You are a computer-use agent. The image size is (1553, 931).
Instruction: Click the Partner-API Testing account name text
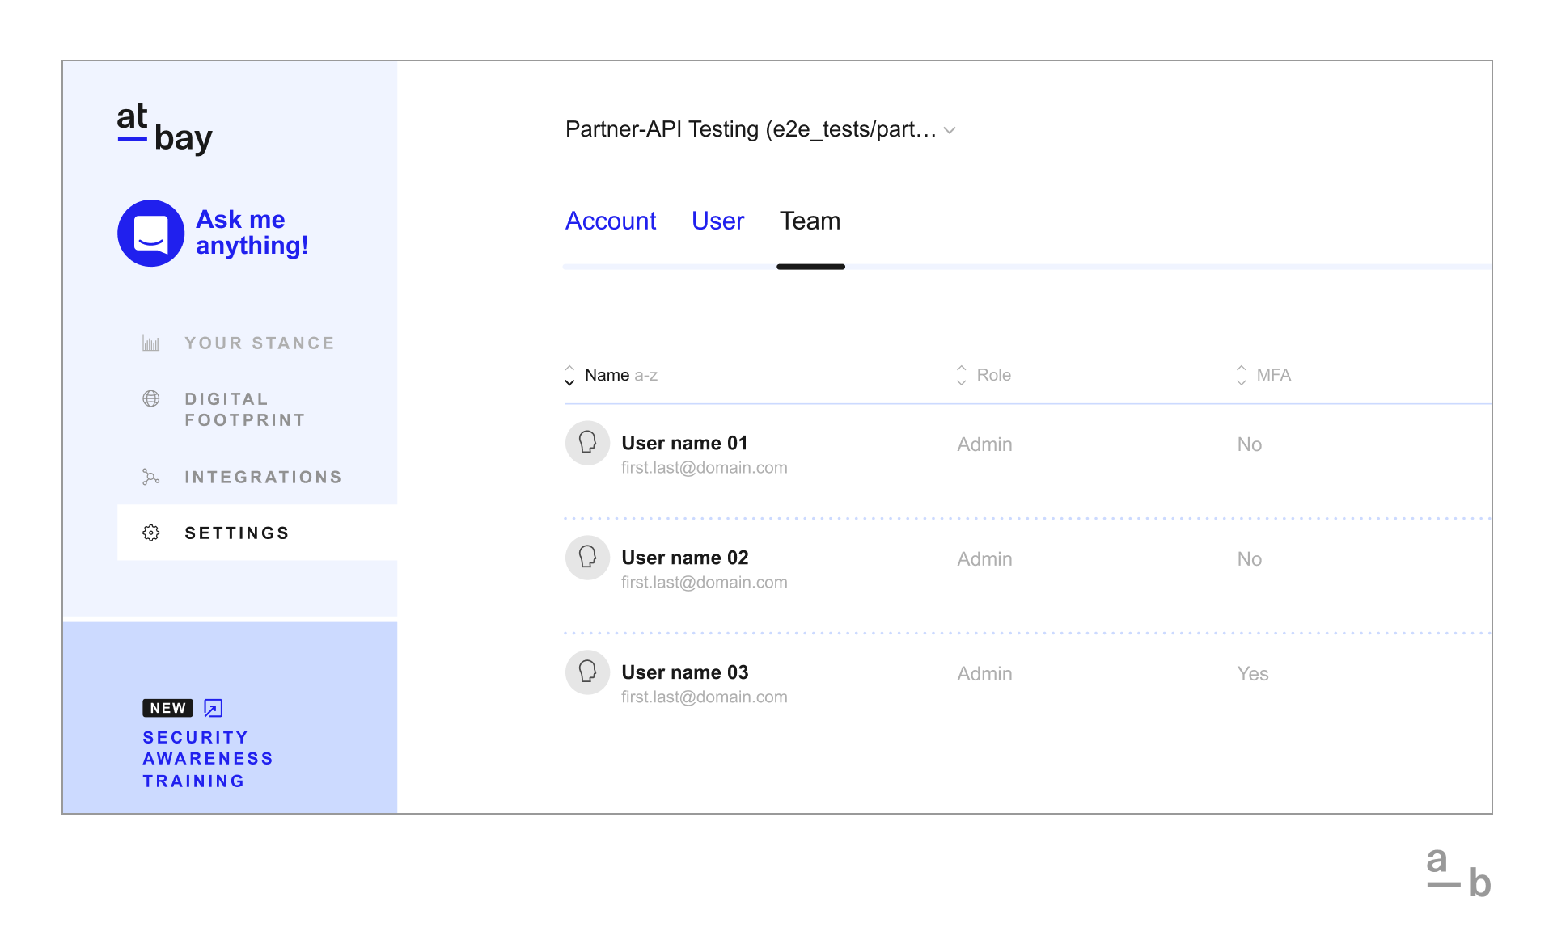point(751,129)
